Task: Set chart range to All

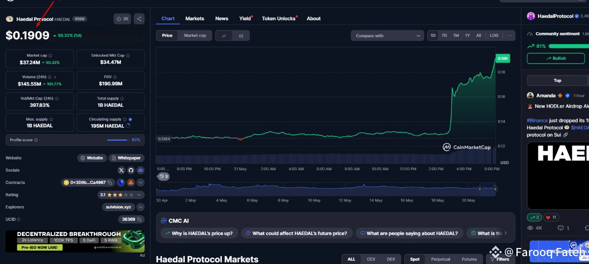Action: pyautogui.click(x=479, y=35)
